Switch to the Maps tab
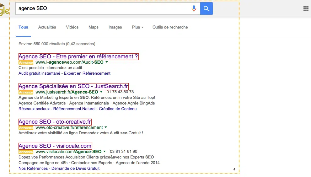311x177 pixels. tap(94, 27)
